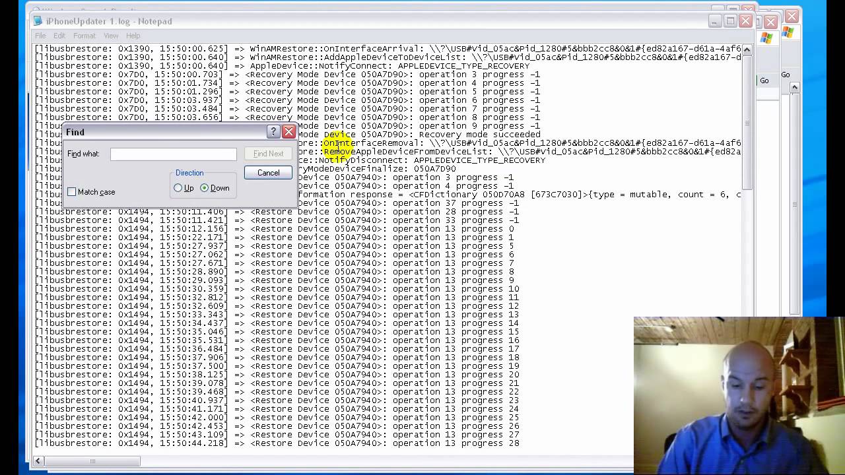Select the Up direction radio button
The image size is (845, 475).
coord(178,188)
